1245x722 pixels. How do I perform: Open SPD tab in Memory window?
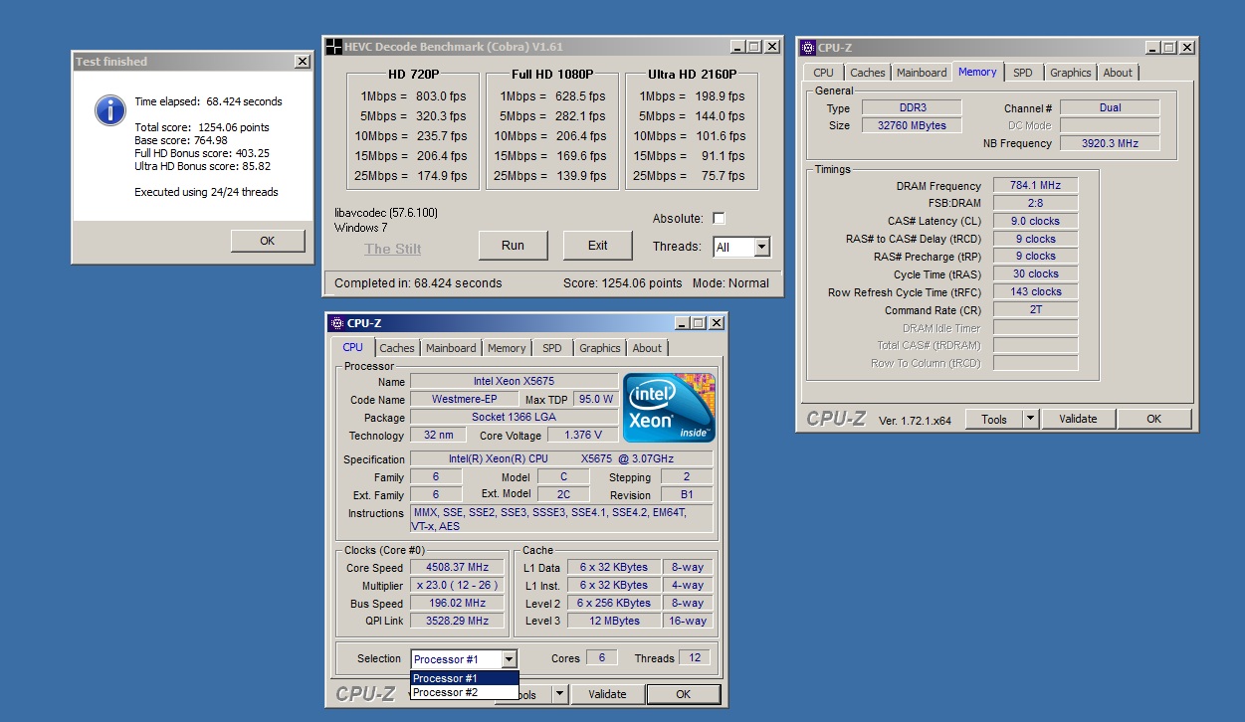click(x=1023, y=73)
